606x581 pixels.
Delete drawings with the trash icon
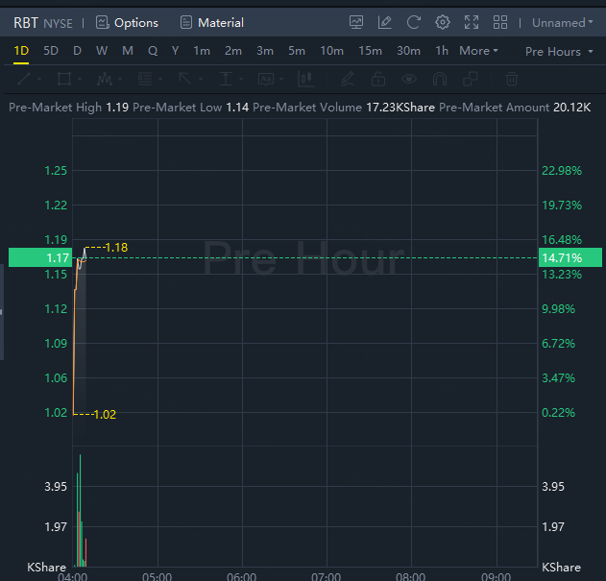[x=512, y=79]
